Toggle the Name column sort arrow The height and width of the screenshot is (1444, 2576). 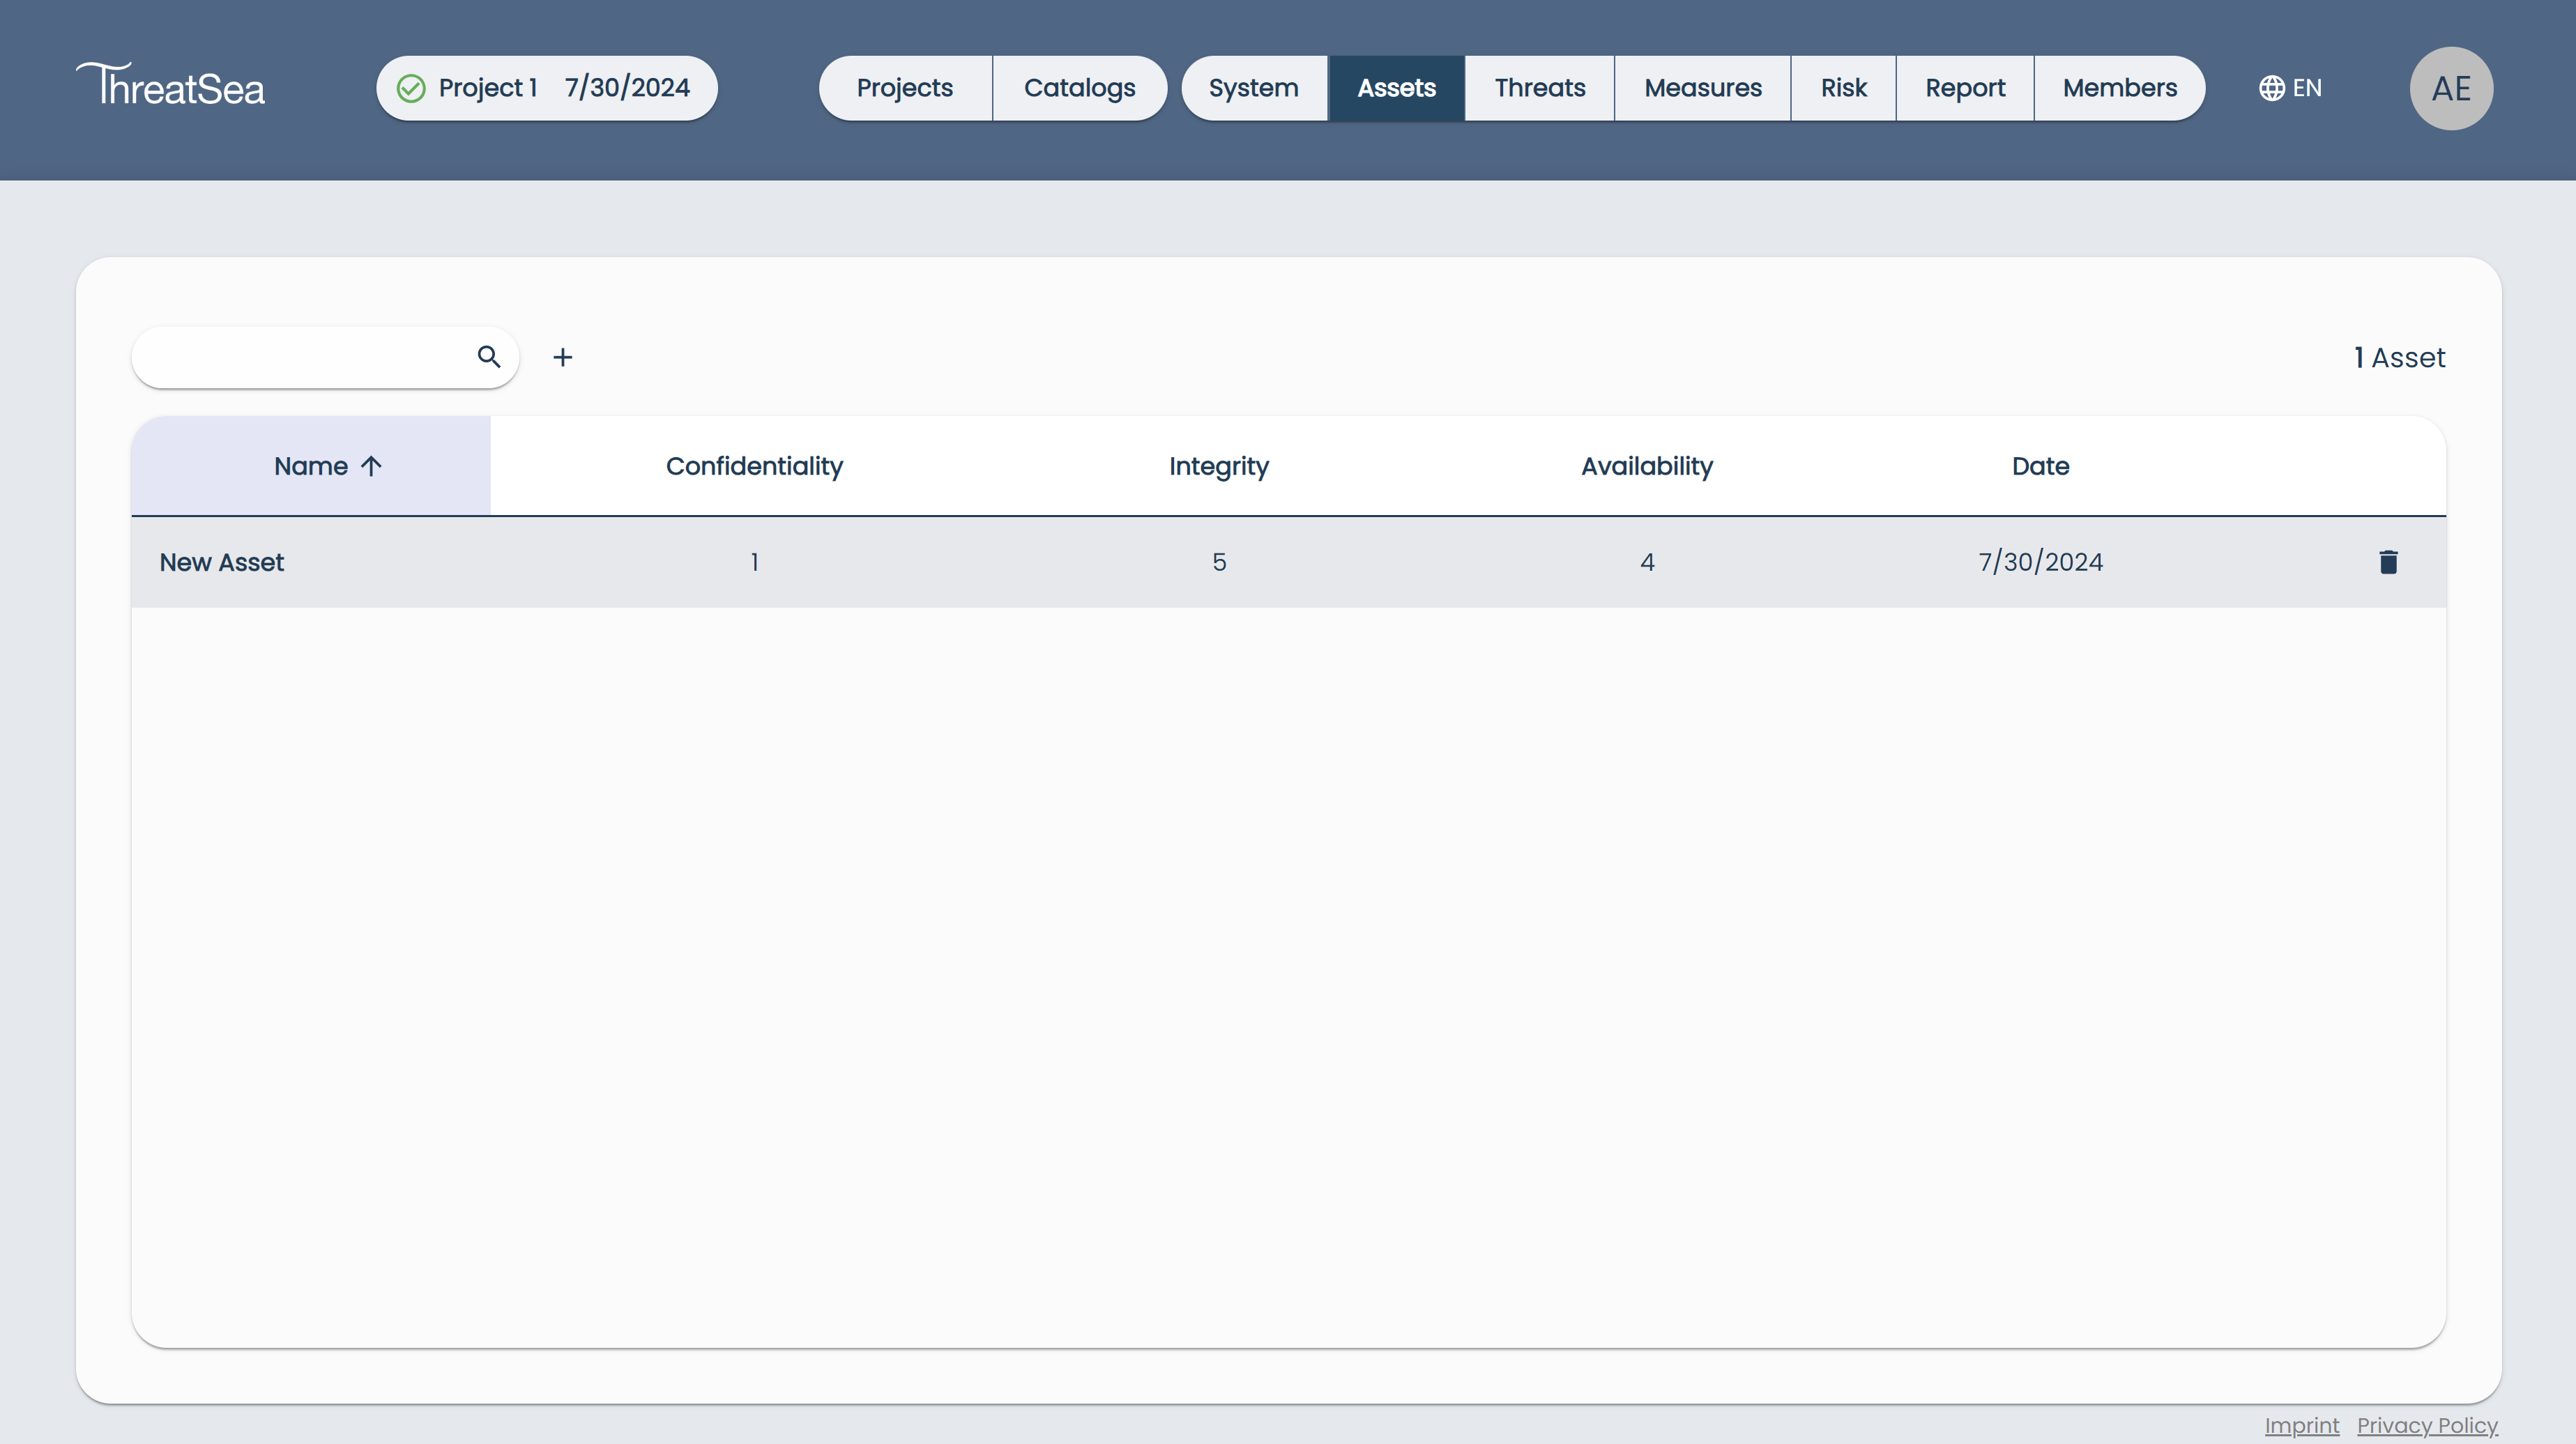(x=372, y=466)
